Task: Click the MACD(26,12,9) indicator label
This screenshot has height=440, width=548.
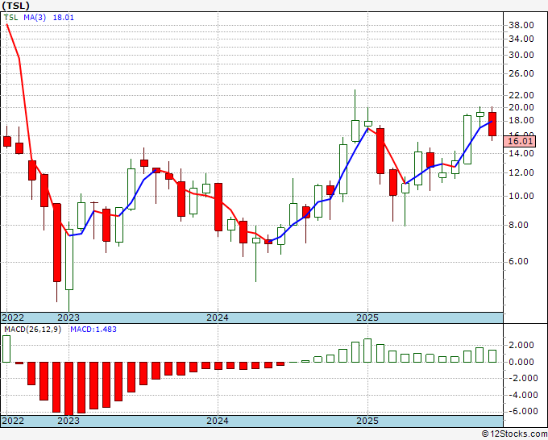Action: [x=32, y=330]
